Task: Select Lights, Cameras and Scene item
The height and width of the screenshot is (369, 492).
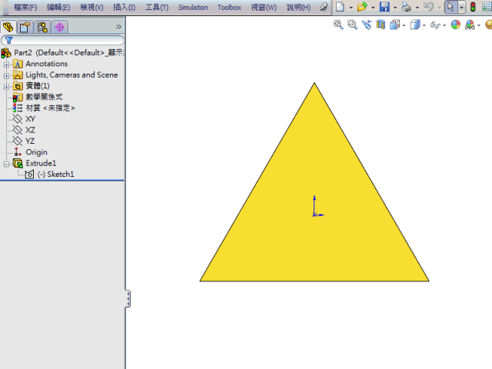Action: pyautogui.click(x=65, y=75)
